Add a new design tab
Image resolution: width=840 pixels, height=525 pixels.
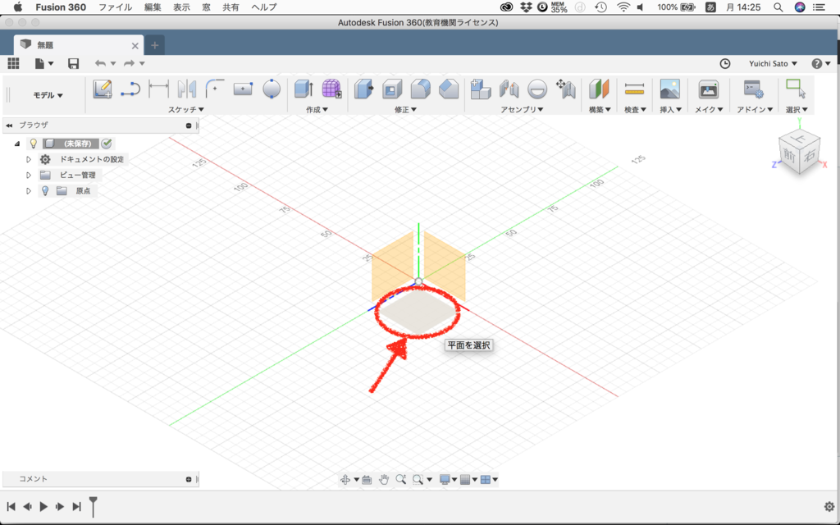(155, 45)
